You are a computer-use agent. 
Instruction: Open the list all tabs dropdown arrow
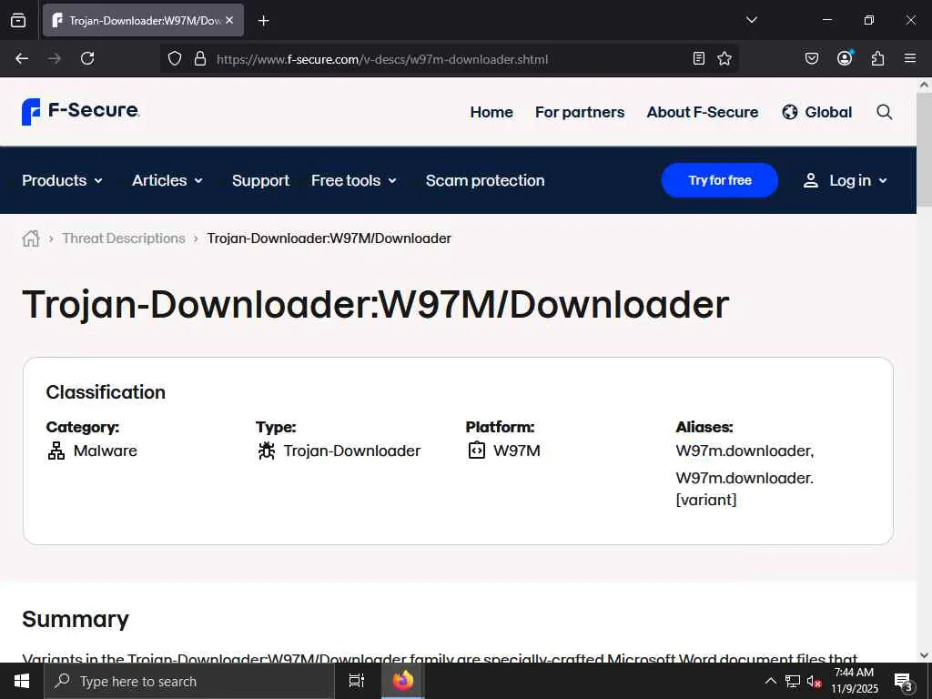[751, 20]
